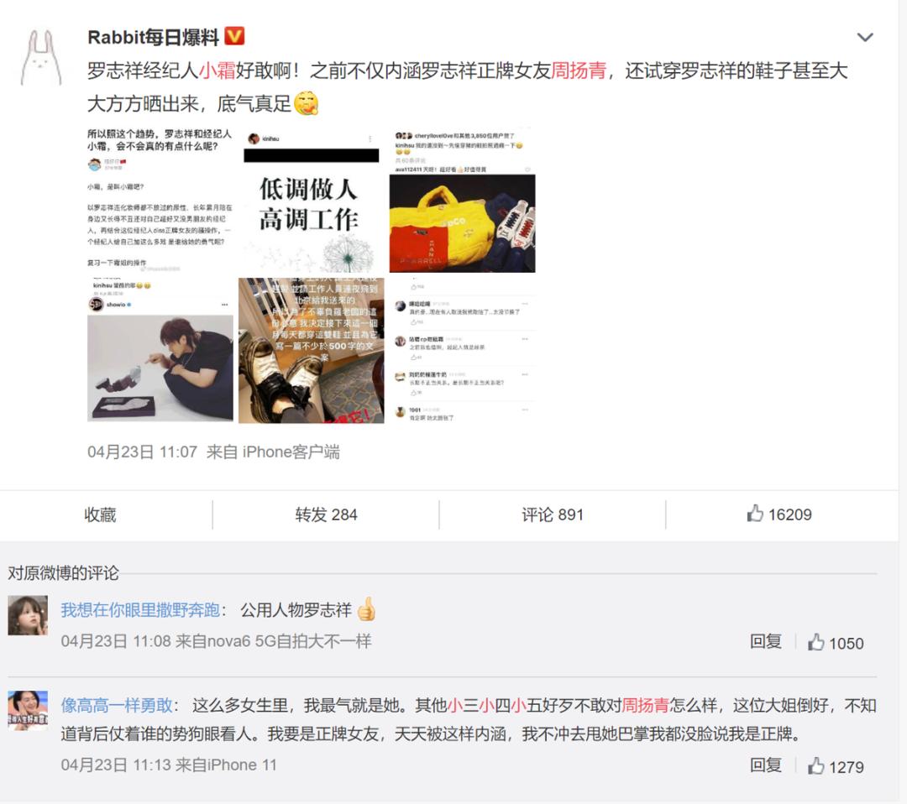Open avatar of 我想在你眼里撒野奔跑
Image resolution: width=907 pixels, height=804 pixels.
[28, 615]
